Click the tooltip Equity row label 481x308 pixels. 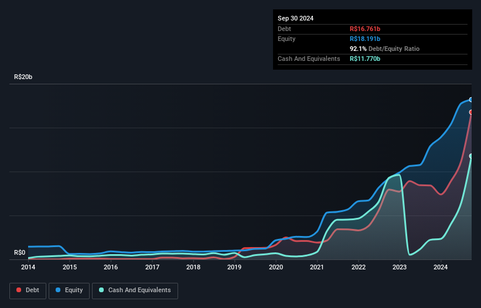[x=286, y=39]
